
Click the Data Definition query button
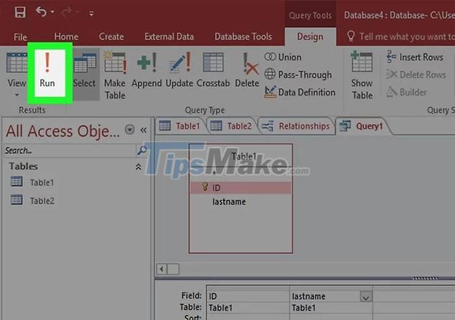click(300, 92)
